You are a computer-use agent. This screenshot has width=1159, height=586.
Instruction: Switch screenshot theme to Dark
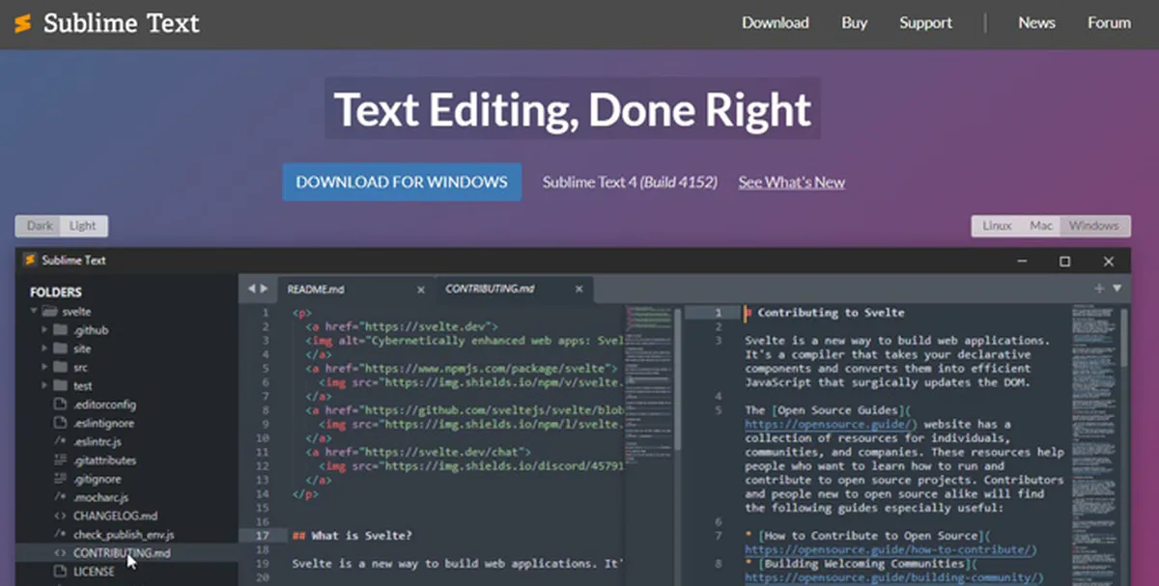(40, 226)
